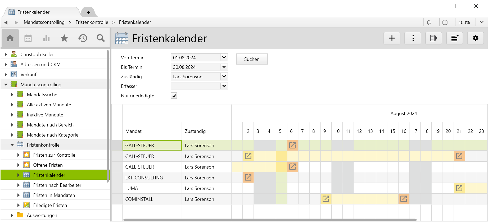Open the settings gear in header
The height and width of the screenshot is (222, 488).
pos(475,38)
